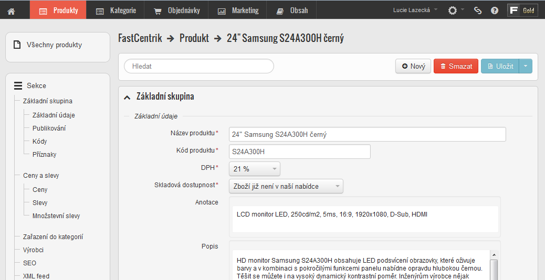Viewport: 545px width, 280px height.
Task: Select SEO in section tree
Action: [29, 263]
